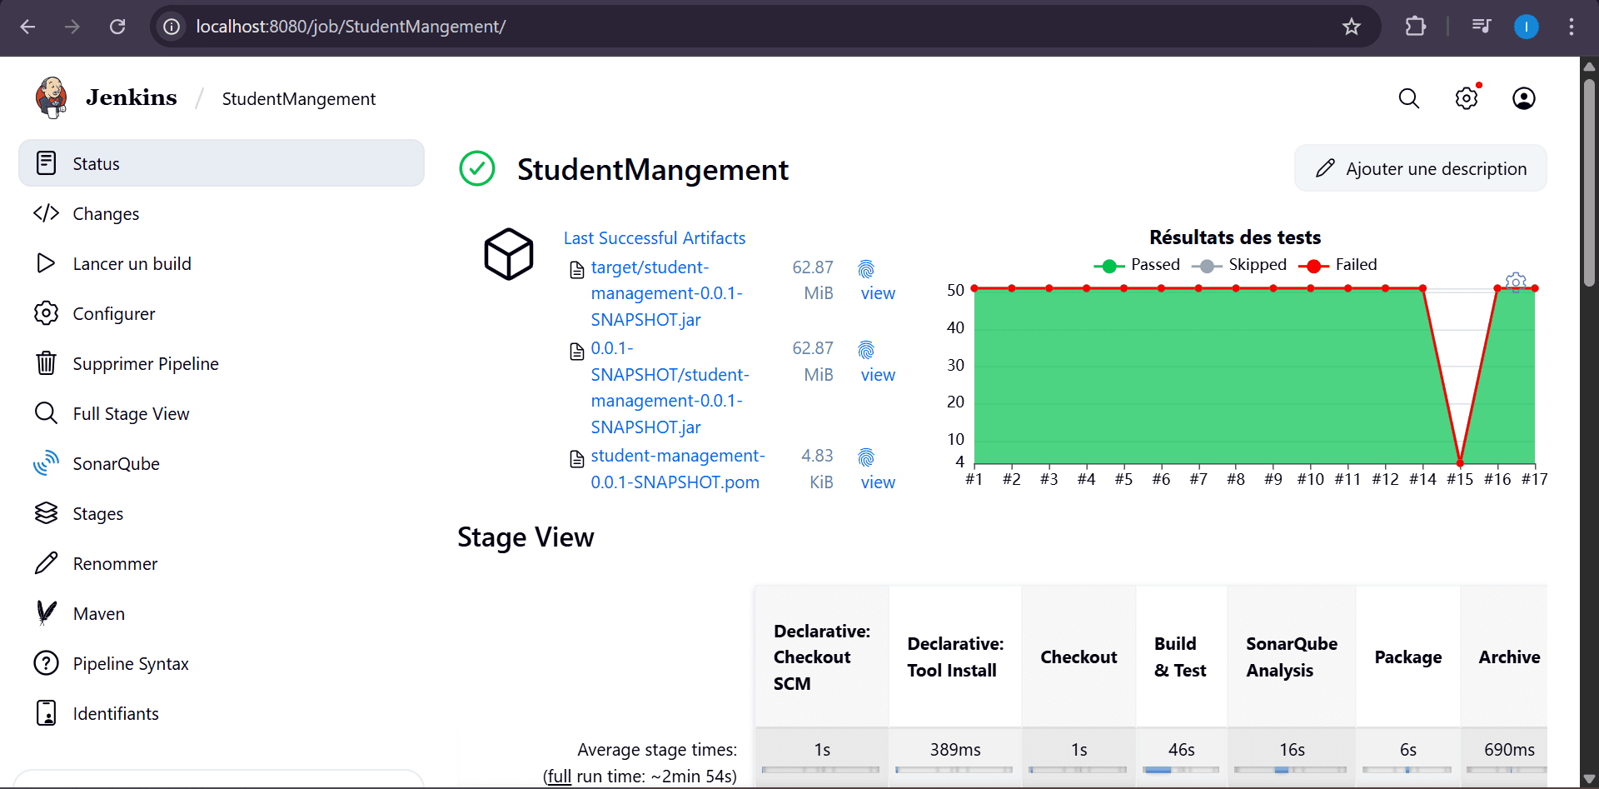
Task: Click the artifacts package cube icon
Action: click(509, 254)
